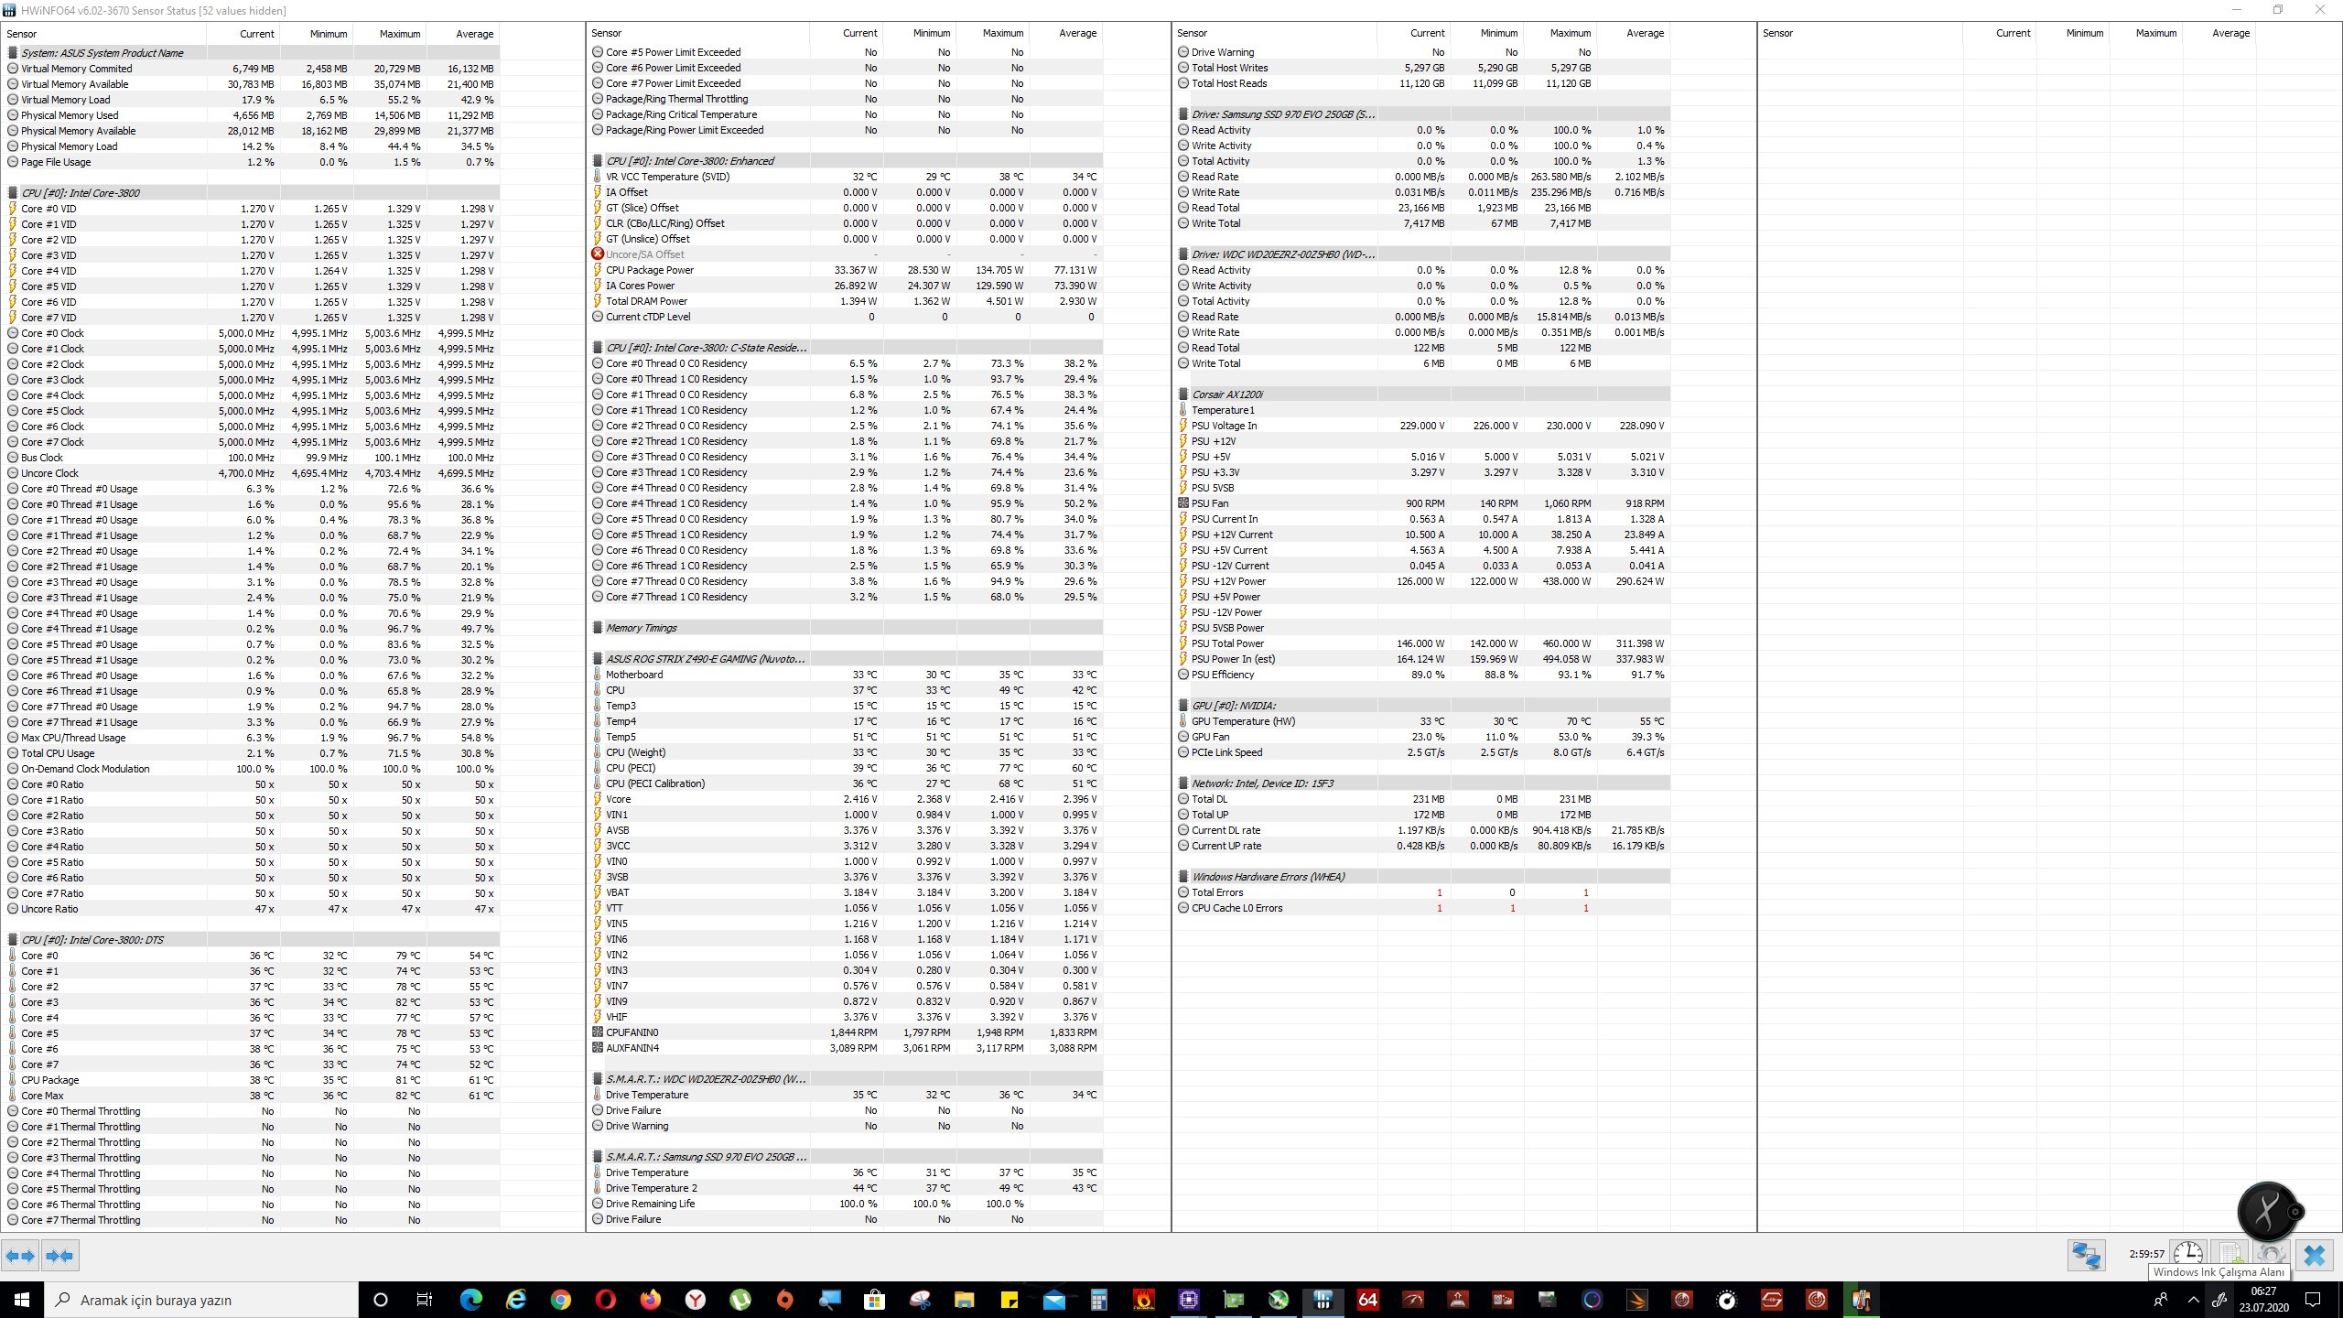Screen dimensions: 2343x1318
Task: Open Microsoft Store taskbar icon
Action: (x=875, y=1300)
